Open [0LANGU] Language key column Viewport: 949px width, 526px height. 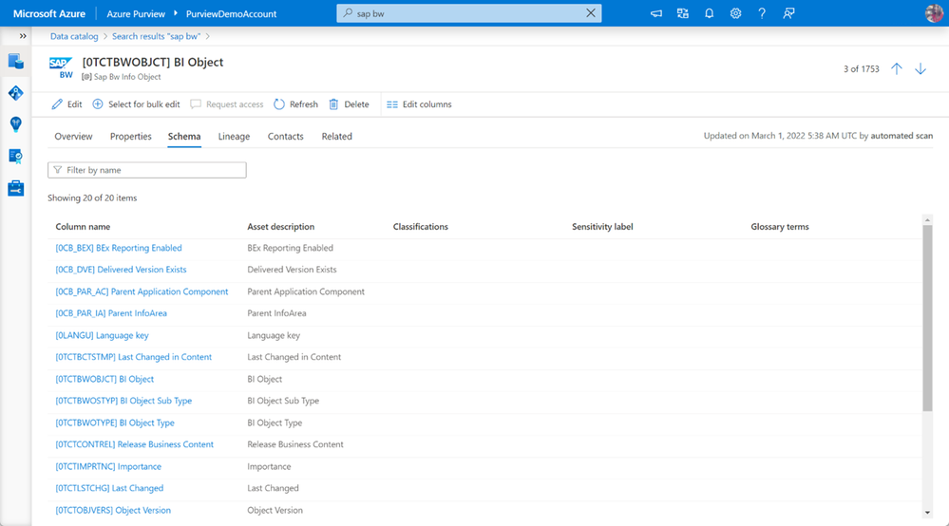[x=102, y=335]
